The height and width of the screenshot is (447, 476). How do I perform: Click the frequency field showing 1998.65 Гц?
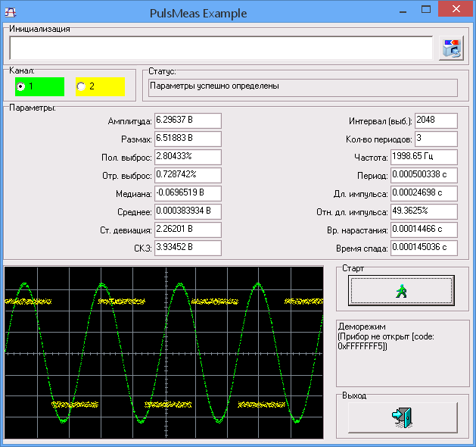tap(436, 158)
